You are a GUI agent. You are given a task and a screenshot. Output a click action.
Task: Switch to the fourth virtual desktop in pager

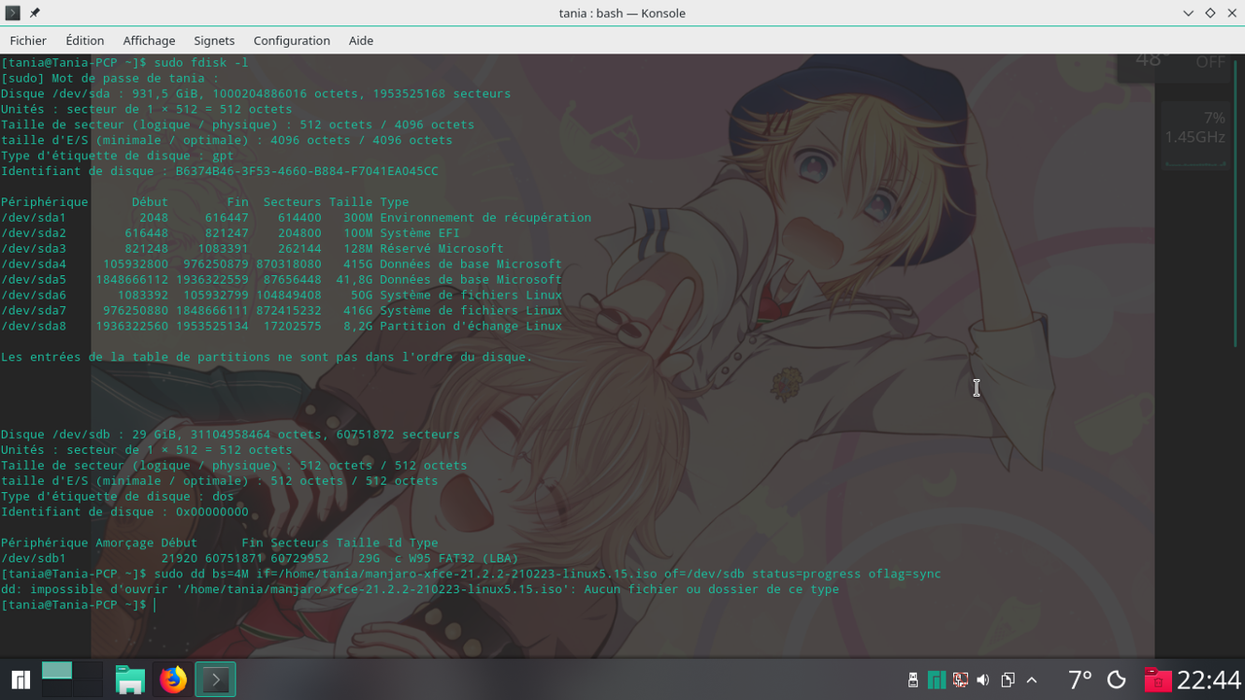click(x=88, y=688)
